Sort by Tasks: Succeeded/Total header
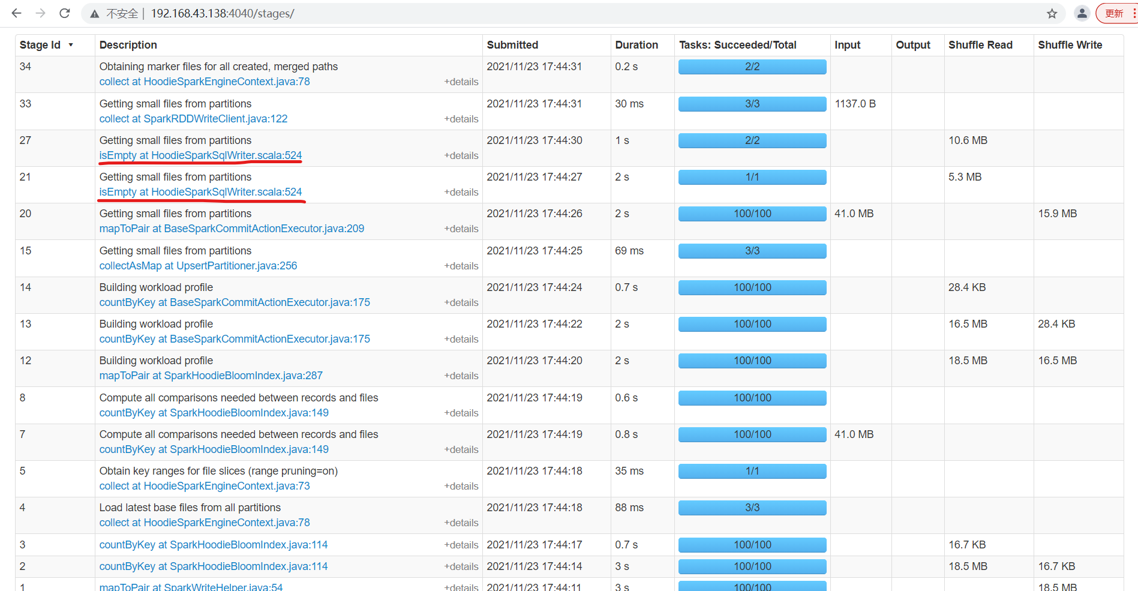 737,45
